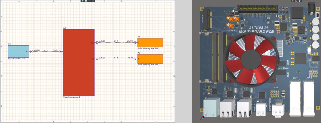This screenshot has height=123, width=321.
Task: Click the C_2 connection label
Action: pyautogui.click(x=116, y=41)
